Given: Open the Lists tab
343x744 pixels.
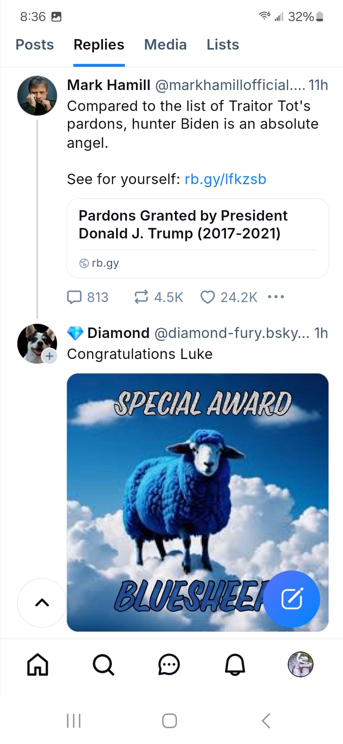Looking at the screenshot, I should tap(223, 45).
